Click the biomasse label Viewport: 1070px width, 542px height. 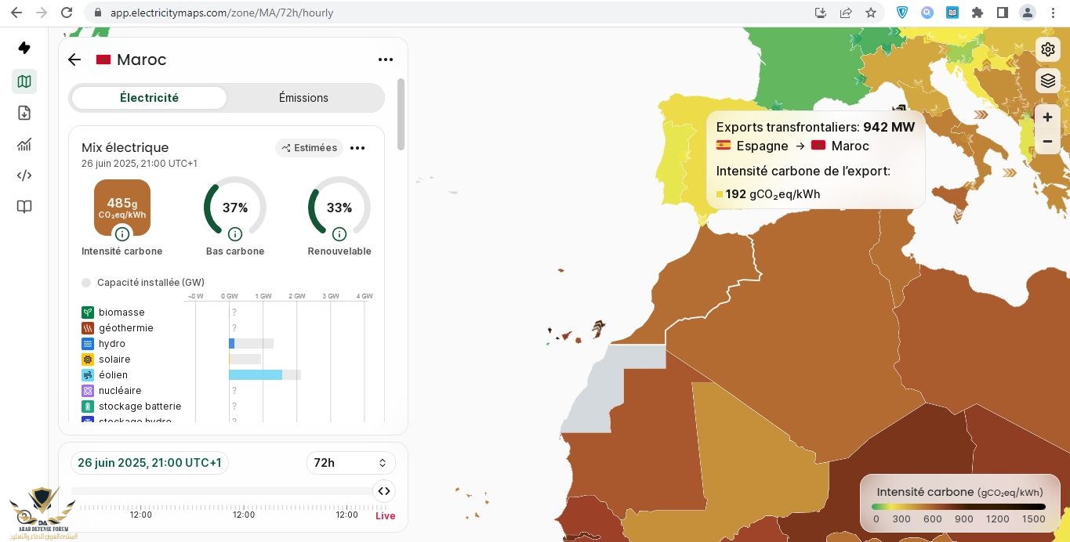[x=122, y=313]
